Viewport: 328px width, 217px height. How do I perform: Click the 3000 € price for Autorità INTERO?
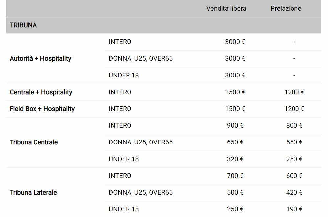[235, 42]
